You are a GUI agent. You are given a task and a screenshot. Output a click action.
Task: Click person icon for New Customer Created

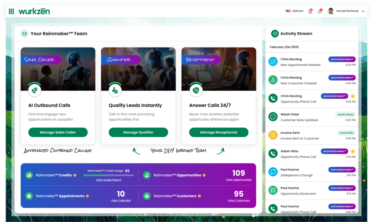coord(273,80)
